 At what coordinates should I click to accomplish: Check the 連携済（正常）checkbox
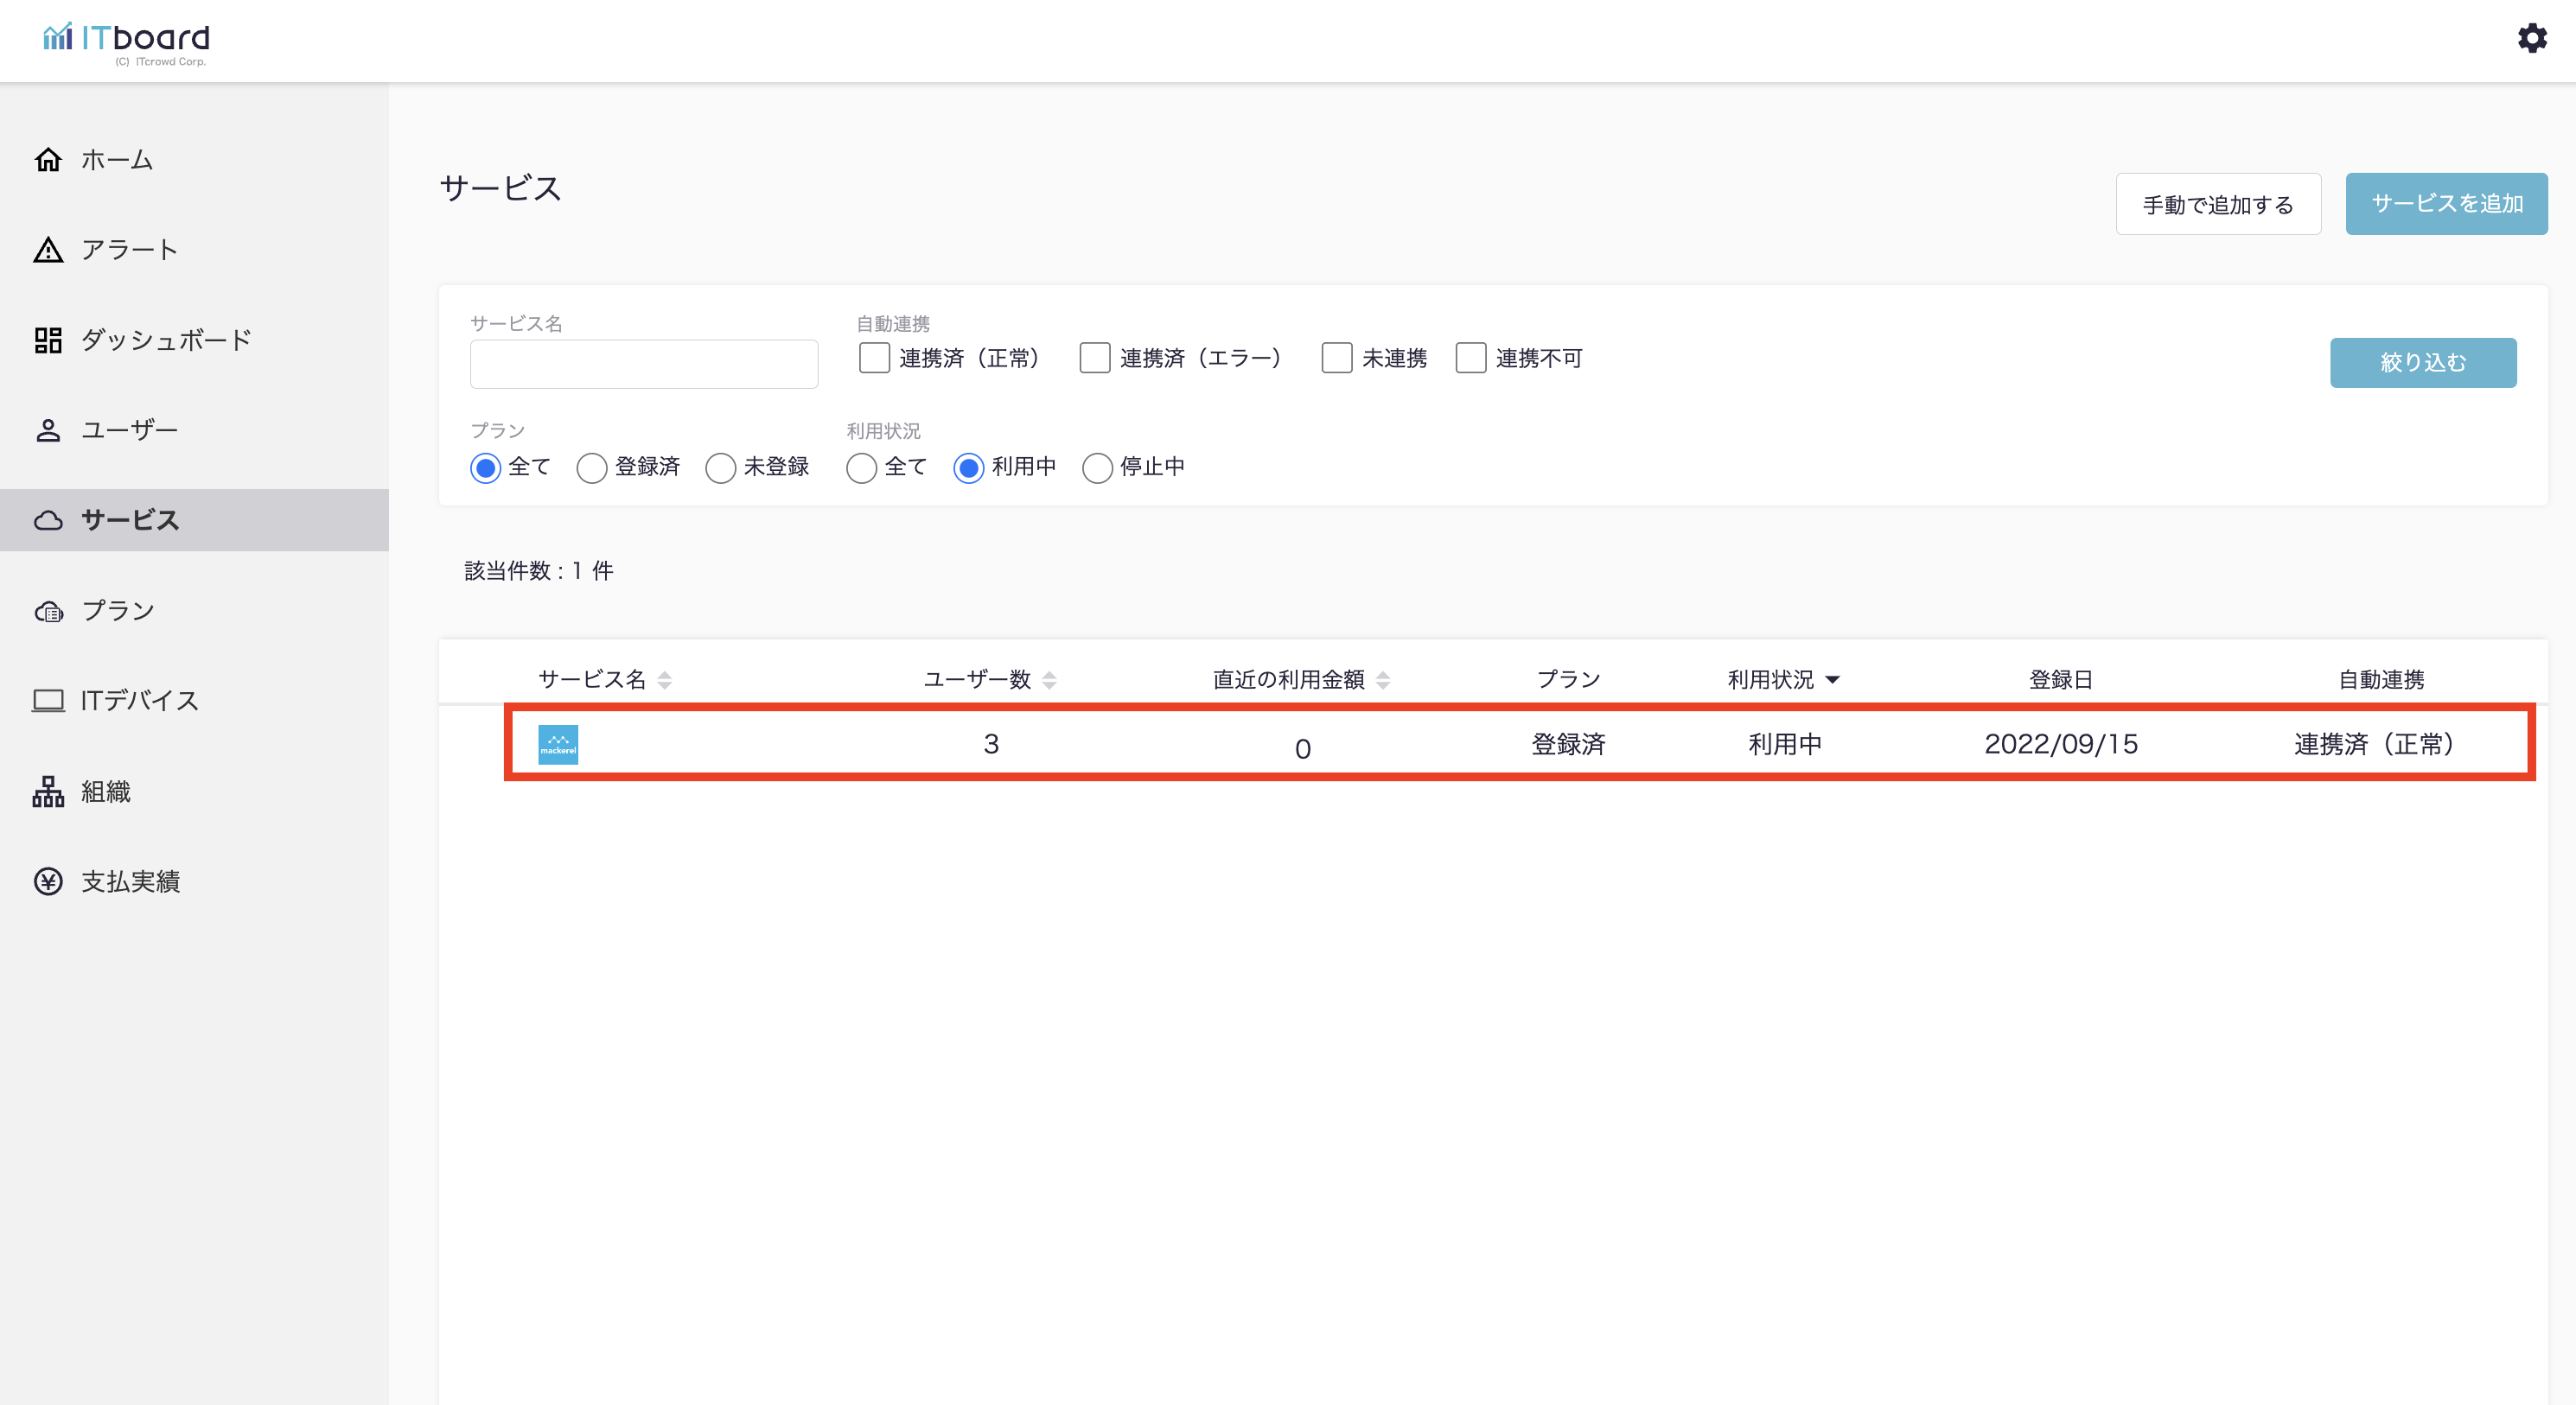pos(874,358)
